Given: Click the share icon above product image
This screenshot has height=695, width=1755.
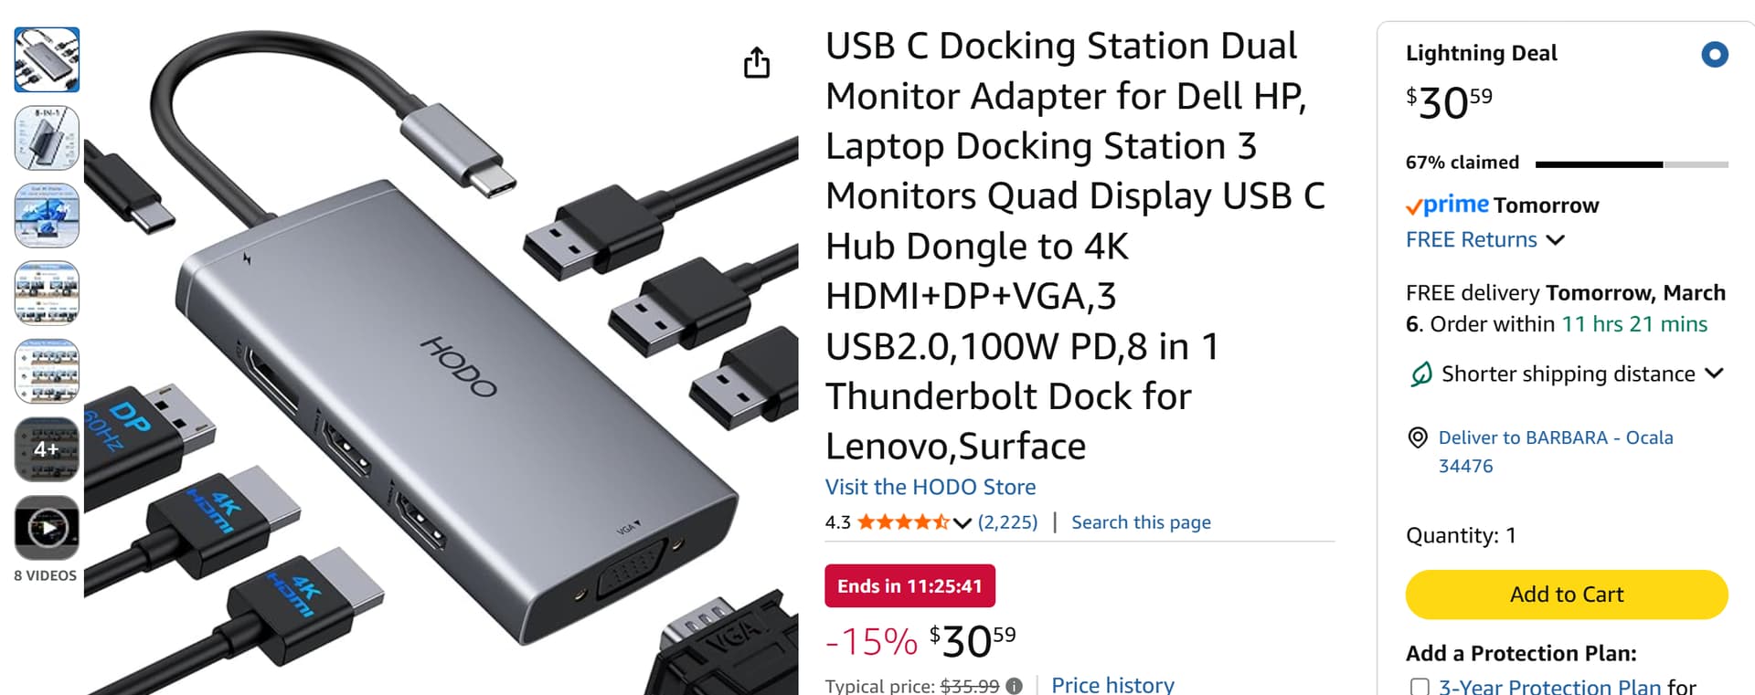Looking at the screenshot, I should click(x=756, y=63).
